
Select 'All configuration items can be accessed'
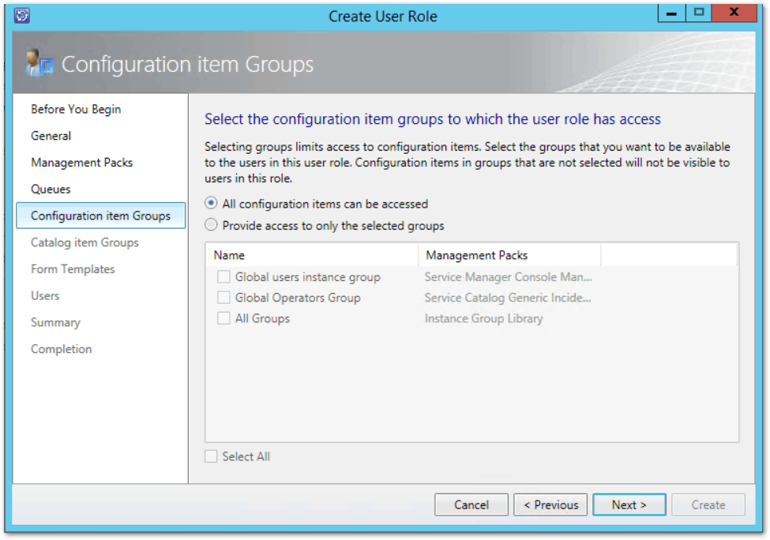pos(211,204)
